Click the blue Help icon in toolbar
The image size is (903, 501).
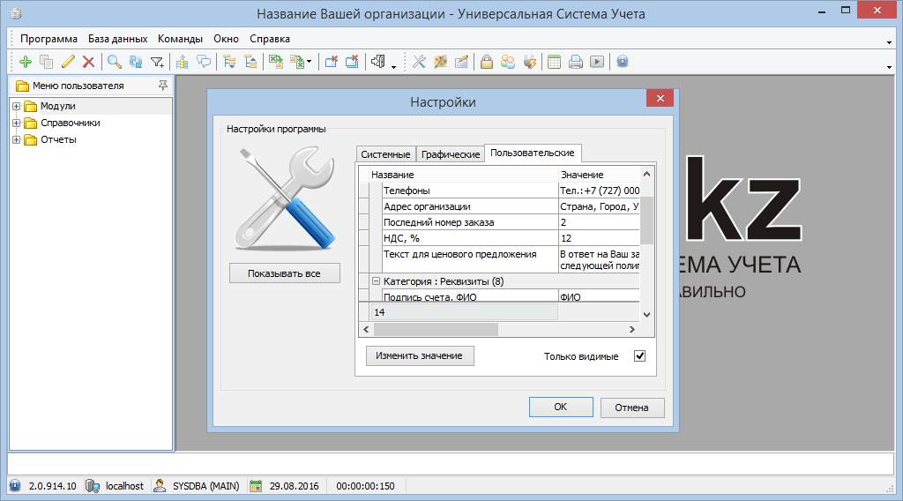(x=623, y=62)
